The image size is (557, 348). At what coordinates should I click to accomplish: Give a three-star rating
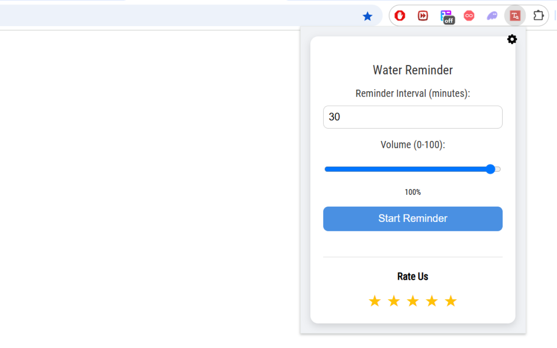413,301
